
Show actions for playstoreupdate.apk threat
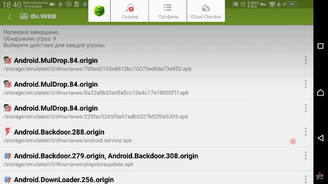click(x=306, y=156)
